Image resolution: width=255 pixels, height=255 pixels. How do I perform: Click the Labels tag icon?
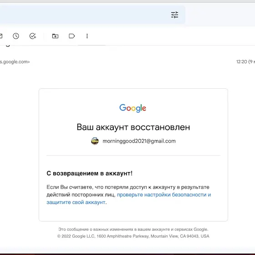click(x=72, y=36)
